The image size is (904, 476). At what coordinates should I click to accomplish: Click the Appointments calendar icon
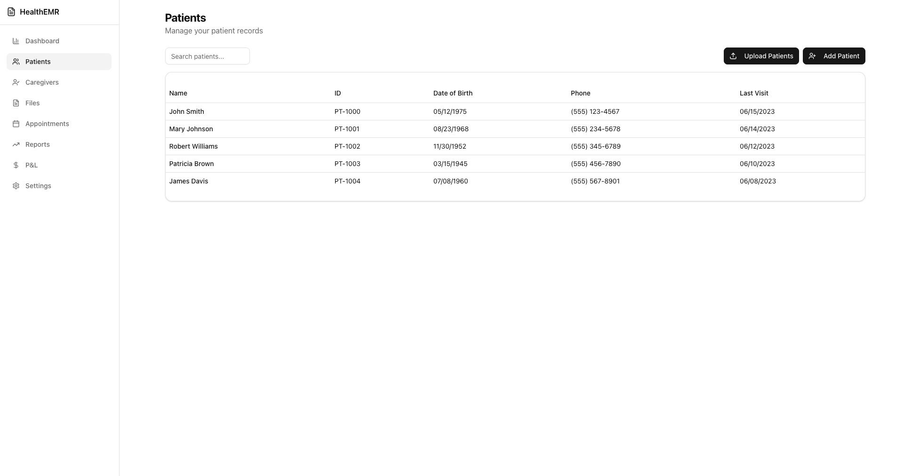click(16, 124)
